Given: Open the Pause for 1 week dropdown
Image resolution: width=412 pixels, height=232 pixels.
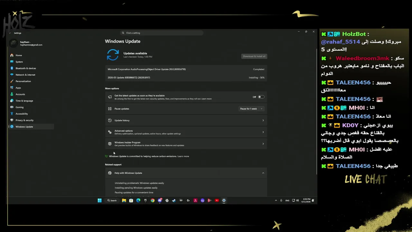Looking at the screenshot, I should coord(251,109).
